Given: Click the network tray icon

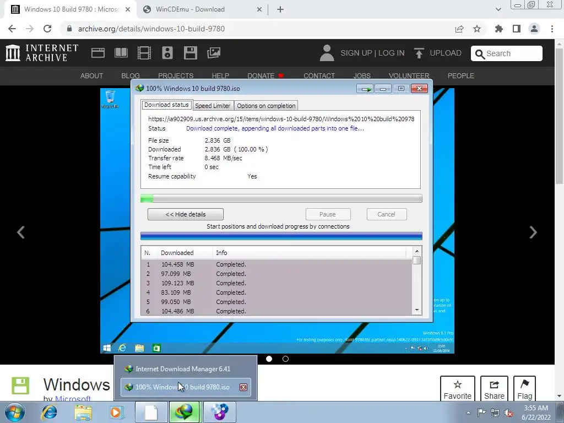Looking at the screenshot, I should coord(495,413).
